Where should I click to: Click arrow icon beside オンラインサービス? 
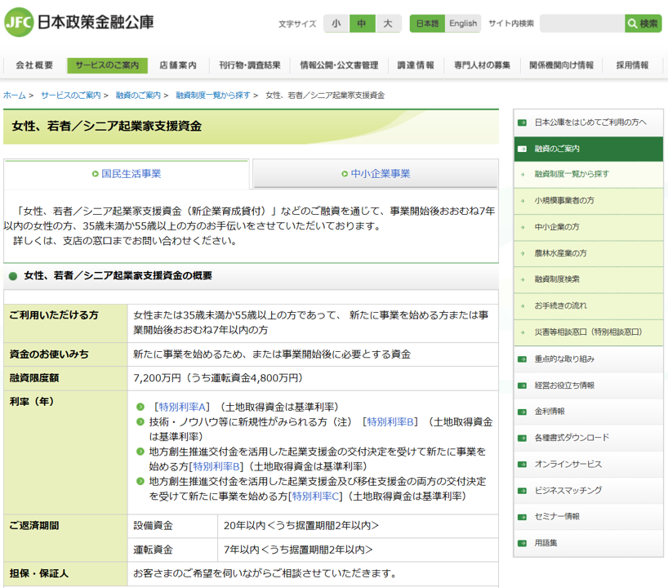[x=522, y=465]
